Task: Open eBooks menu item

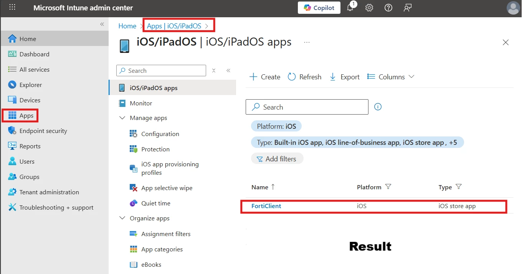Action: [x=151, y=264]
